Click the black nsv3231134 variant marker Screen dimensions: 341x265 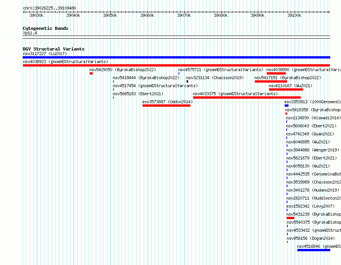(x=187, y=81)
